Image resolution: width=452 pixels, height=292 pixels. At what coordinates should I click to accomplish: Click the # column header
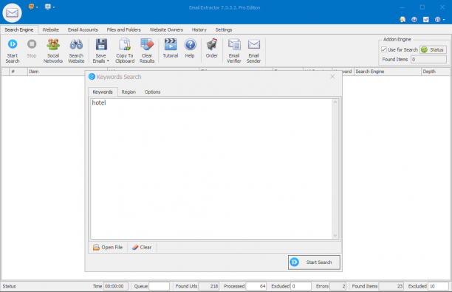(18, 72)
